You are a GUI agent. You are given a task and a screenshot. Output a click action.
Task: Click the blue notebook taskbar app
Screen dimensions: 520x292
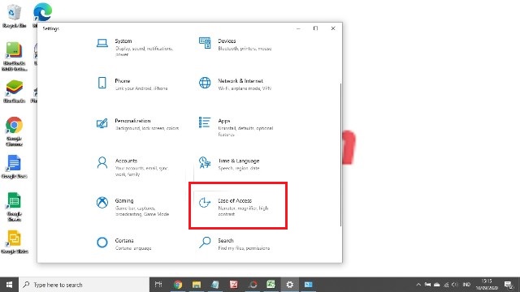[x=215, y=285]
